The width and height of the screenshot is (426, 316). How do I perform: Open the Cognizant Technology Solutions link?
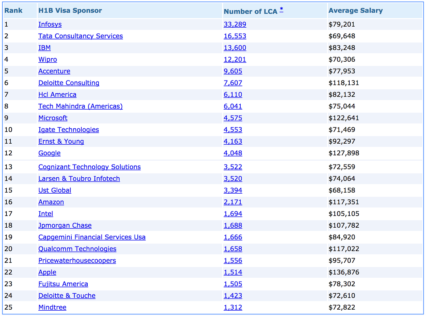[x=89, y=167]
